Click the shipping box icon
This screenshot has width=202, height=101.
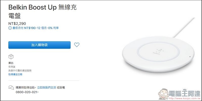coord(11,56)
